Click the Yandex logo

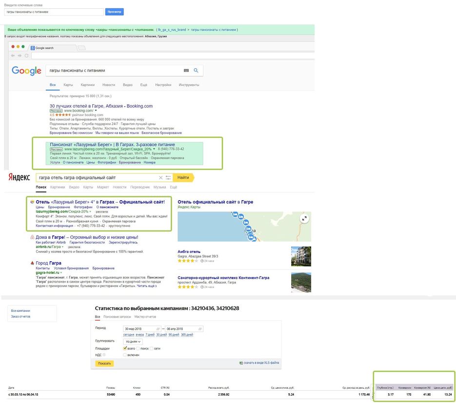coord(19,177)
